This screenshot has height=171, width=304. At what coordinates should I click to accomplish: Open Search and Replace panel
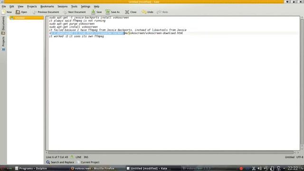(x=60, y=162)
